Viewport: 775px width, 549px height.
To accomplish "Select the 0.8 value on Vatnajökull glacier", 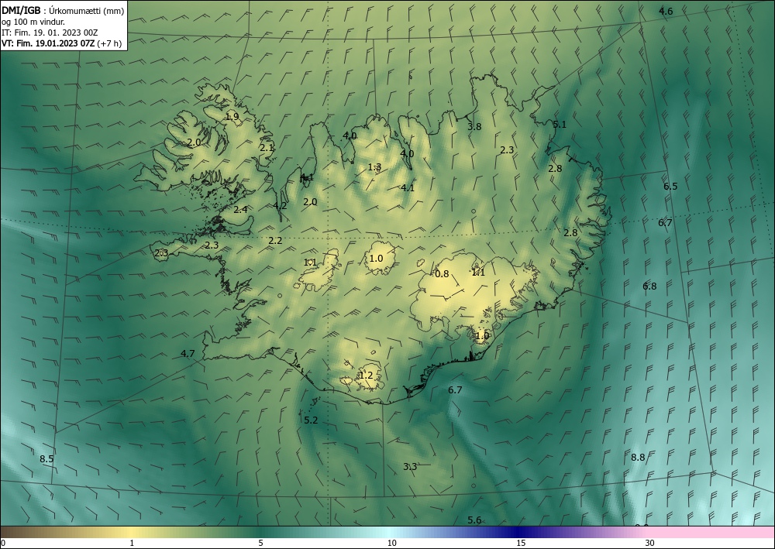I will (x=442, y=274).
